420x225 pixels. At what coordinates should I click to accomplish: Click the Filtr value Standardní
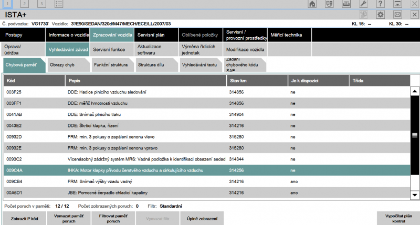point(171,206)
